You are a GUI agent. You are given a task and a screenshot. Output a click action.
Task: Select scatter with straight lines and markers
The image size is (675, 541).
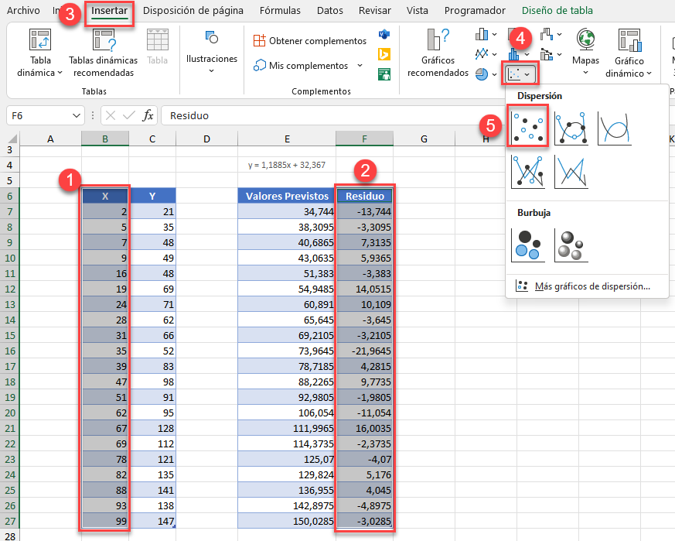click(528, 172)
